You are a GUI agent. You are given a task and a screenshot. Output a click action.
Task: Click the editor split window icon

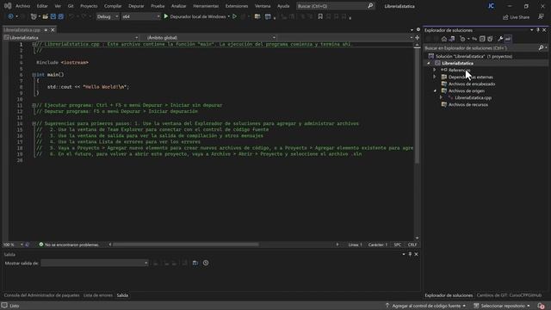coord(417,38)
